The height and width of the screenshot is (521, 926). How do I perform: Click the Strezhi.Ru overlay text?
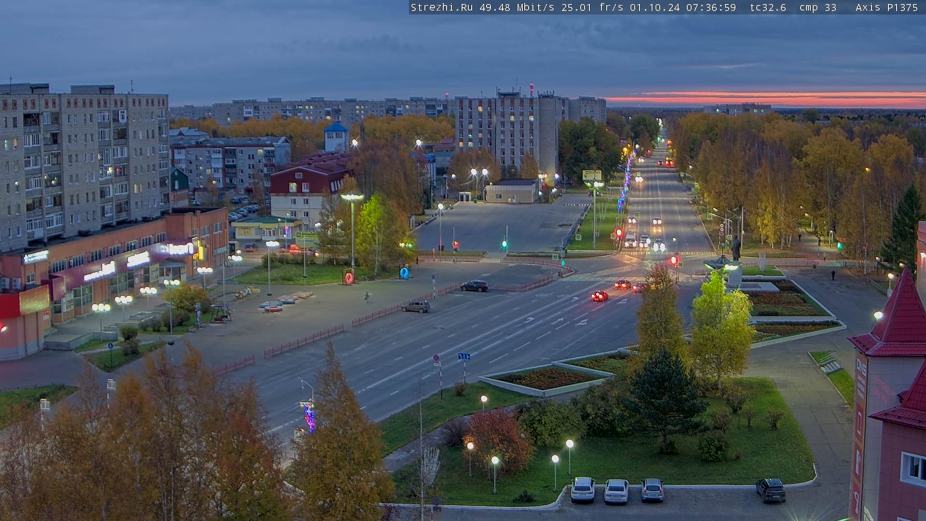442,7
